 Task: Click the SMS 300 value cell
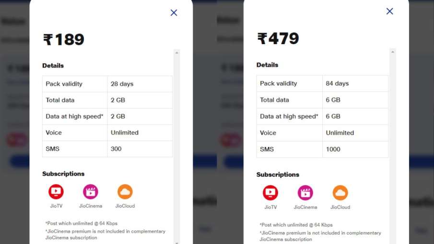[139, 149]
